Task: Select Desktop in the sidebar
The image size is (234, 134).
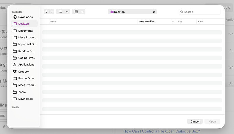Action: click(x=24, y=24)
